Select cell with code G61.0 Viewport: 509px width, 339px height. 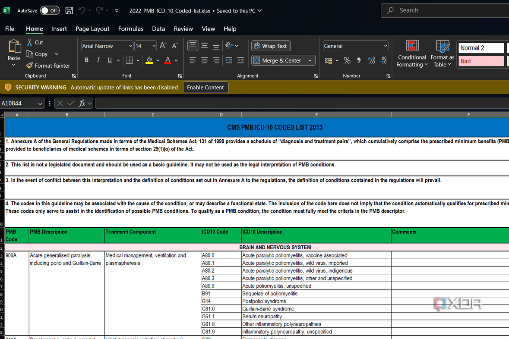221,309
